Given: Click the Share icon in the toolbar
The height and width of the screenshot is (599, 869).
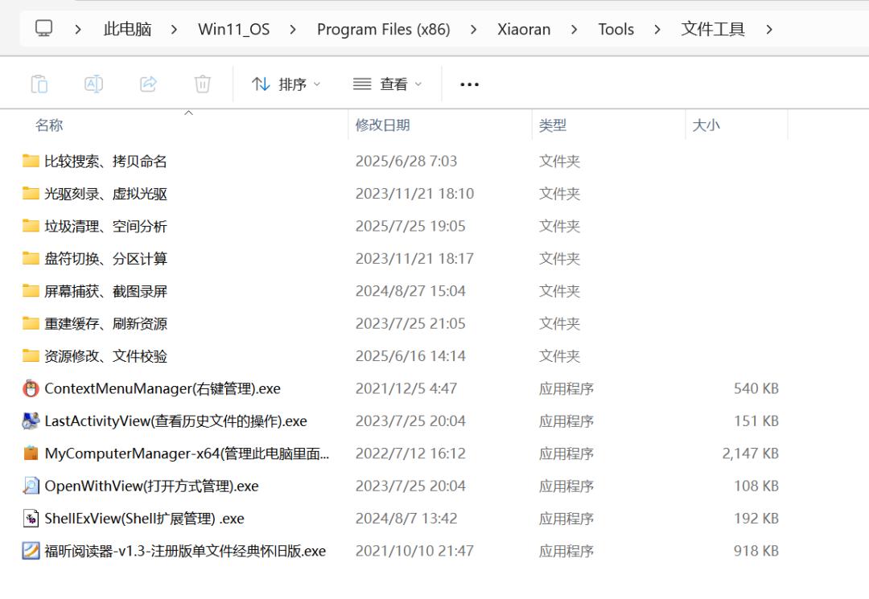Looking at the screenshot, I should pyautogui.click(x=148, y=83).
